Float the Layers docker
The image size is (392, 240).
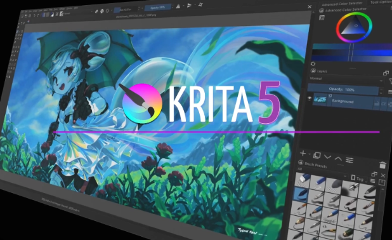386,73
